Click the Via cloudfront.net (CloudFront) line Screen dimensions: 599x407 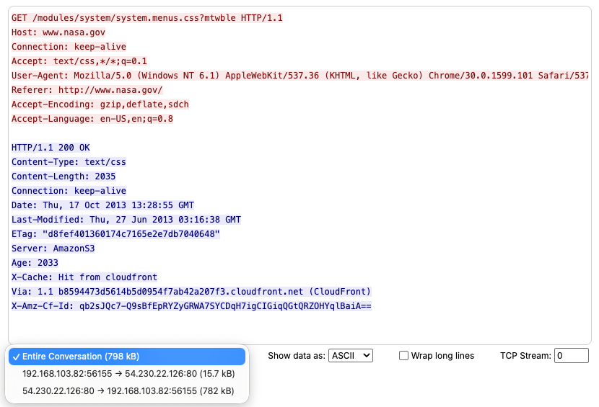(x=191, y=292)
